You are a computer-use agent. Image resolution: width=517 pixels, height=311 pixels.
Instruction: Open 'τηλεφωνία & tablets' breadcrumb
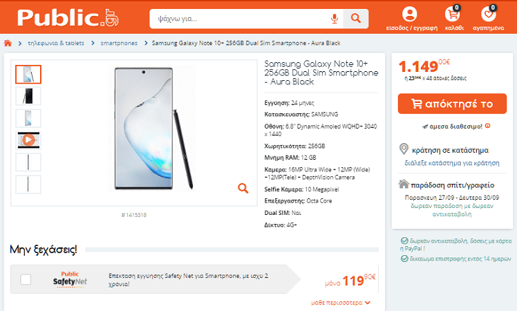click(x=56, y=43)
